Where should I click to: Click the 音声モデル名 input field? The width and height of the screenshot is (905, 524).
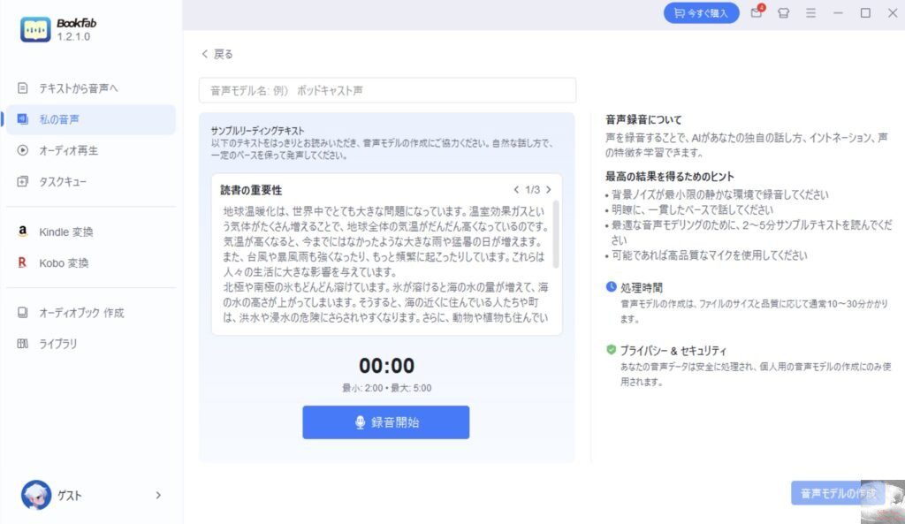pyautogui.click(x=387, y=90)
